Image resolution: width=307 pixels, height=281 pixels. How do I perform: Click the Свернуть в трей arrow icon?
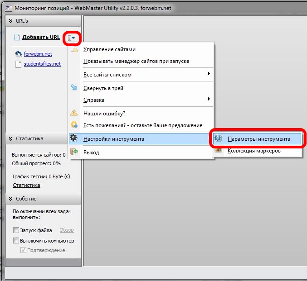[74, 88]
